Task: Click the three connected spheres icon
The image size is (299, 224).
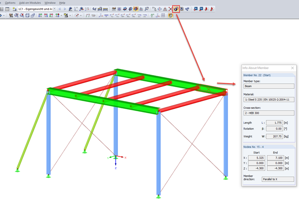Action: tap(187, 9)
